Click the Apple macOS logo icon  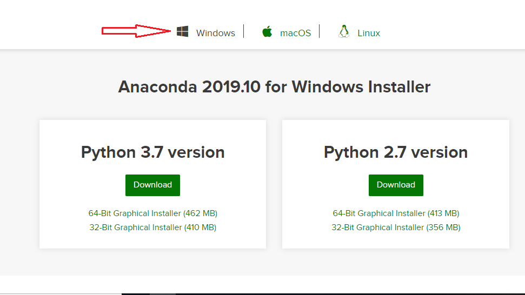(x=267, y=31)
